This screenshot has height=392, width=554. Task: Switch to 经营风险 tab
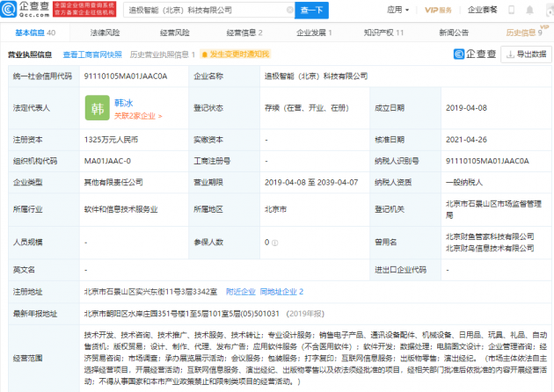pos(174,33)
